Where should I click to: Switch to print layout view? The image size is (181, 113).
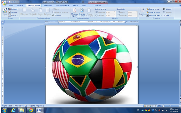click(145, 106)
